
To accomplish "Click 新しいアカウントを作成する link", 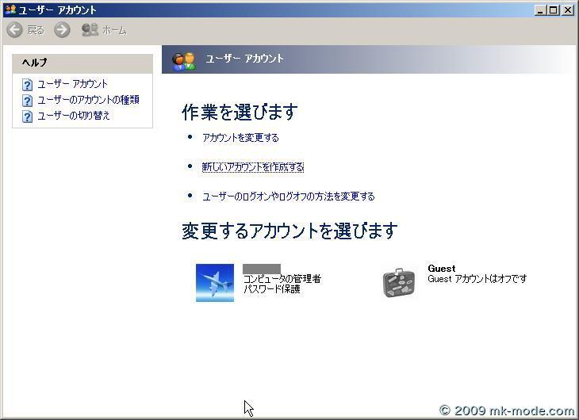I will [253, 167].
